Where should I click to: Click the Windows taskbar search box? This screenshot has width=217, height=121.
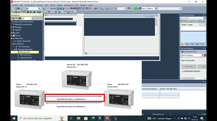[x=42, y=118]
